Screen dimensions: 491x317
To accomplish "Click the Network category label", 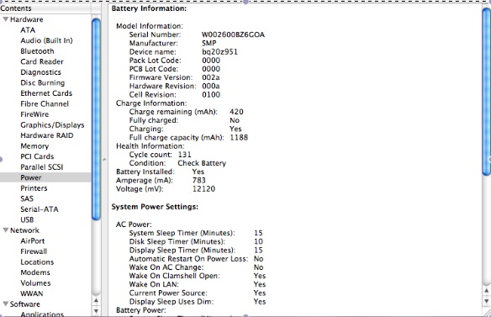I will click(24, 230).
